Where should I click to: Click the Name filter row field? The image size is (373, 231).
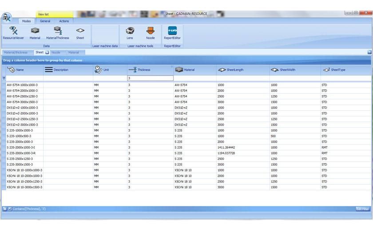click(x=24, y=78)
